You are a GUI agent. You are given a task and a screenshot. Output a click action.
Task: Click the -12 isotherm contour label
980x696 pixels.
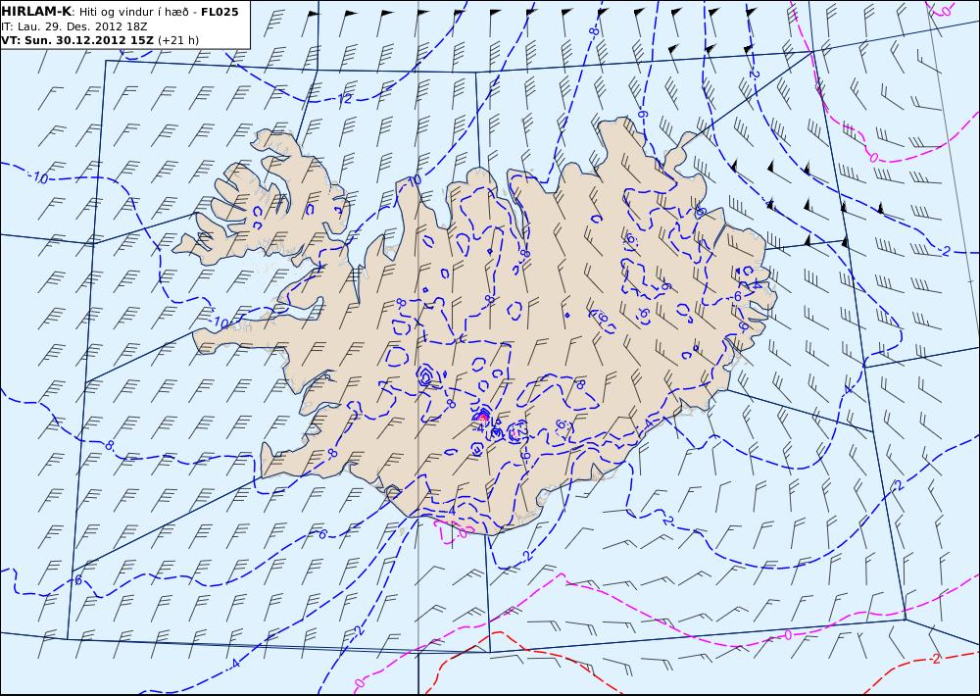coord(344,99)
